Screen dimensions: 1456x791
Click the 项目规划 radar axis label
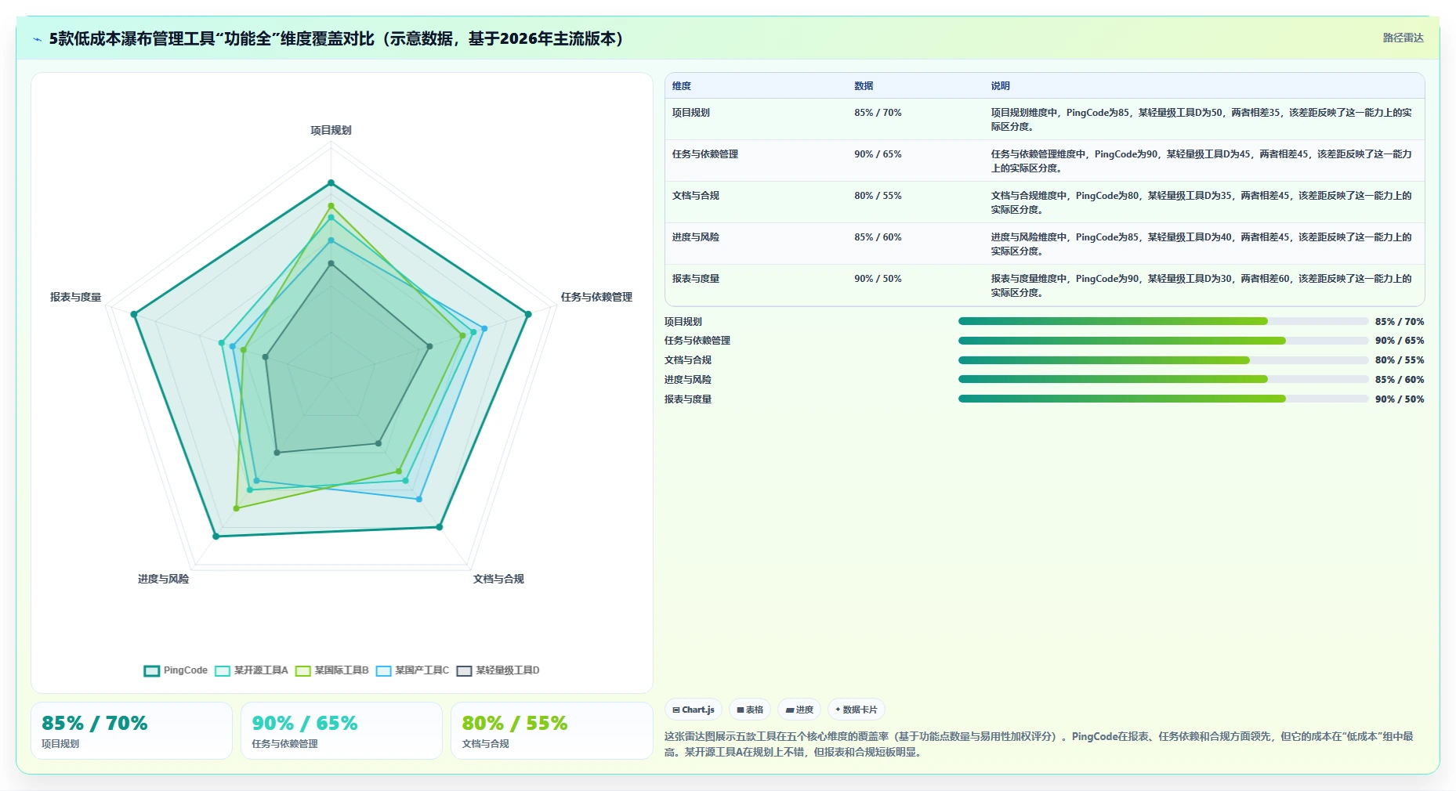(331, 130)
